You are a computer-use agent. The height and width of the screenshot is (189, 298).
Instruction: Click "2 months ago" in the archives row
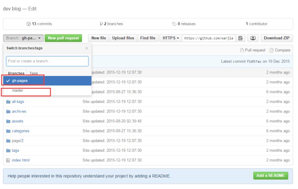[278, 111]
